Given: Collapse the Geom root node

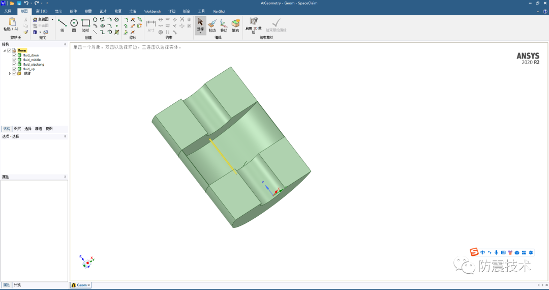Looking at the screenshot, I should [x=5, y=50].
